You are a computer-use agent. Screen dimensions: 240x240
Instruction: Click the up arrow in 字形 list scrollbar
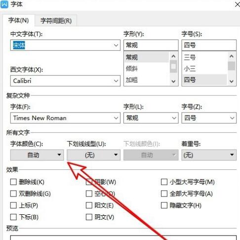[x=173, y=56]
